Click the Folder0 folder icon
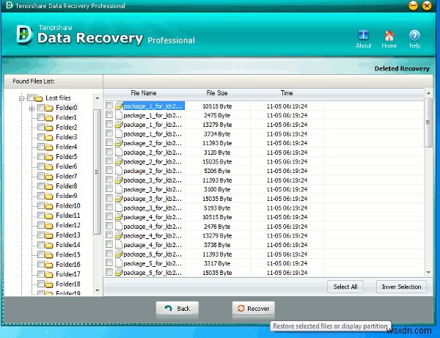 (49, 108)
